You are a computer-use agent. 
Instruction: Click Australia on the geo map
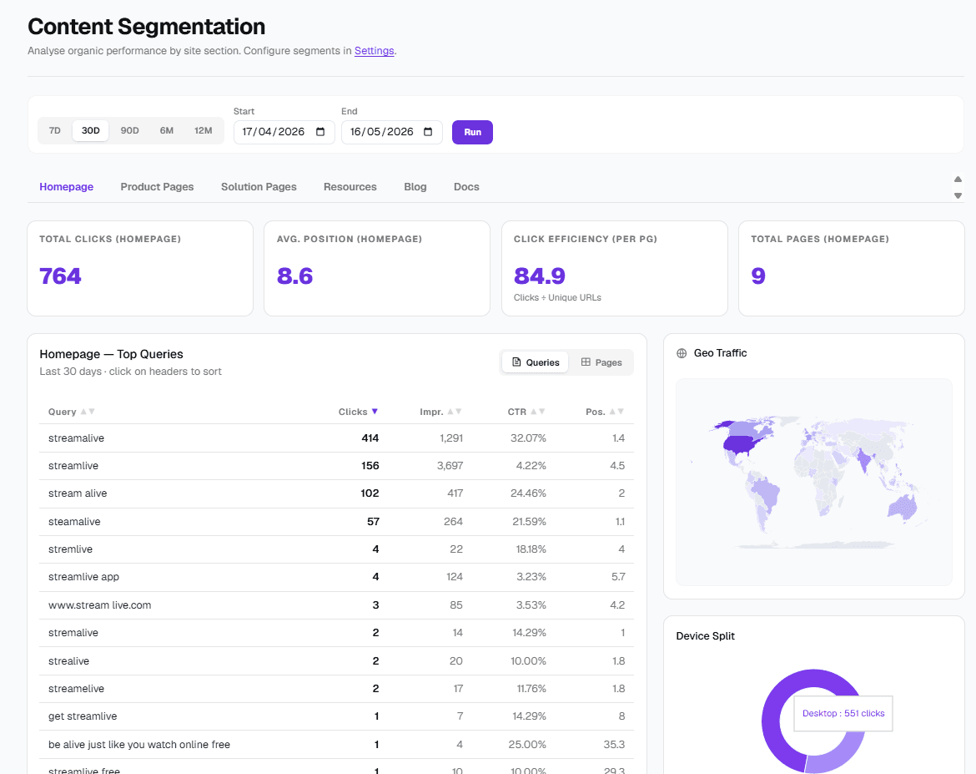click(x=903, y=508)
